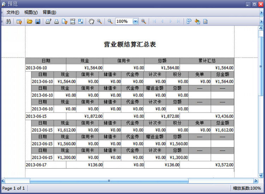
Task: Go to the next page
Action: click(171, 22)
